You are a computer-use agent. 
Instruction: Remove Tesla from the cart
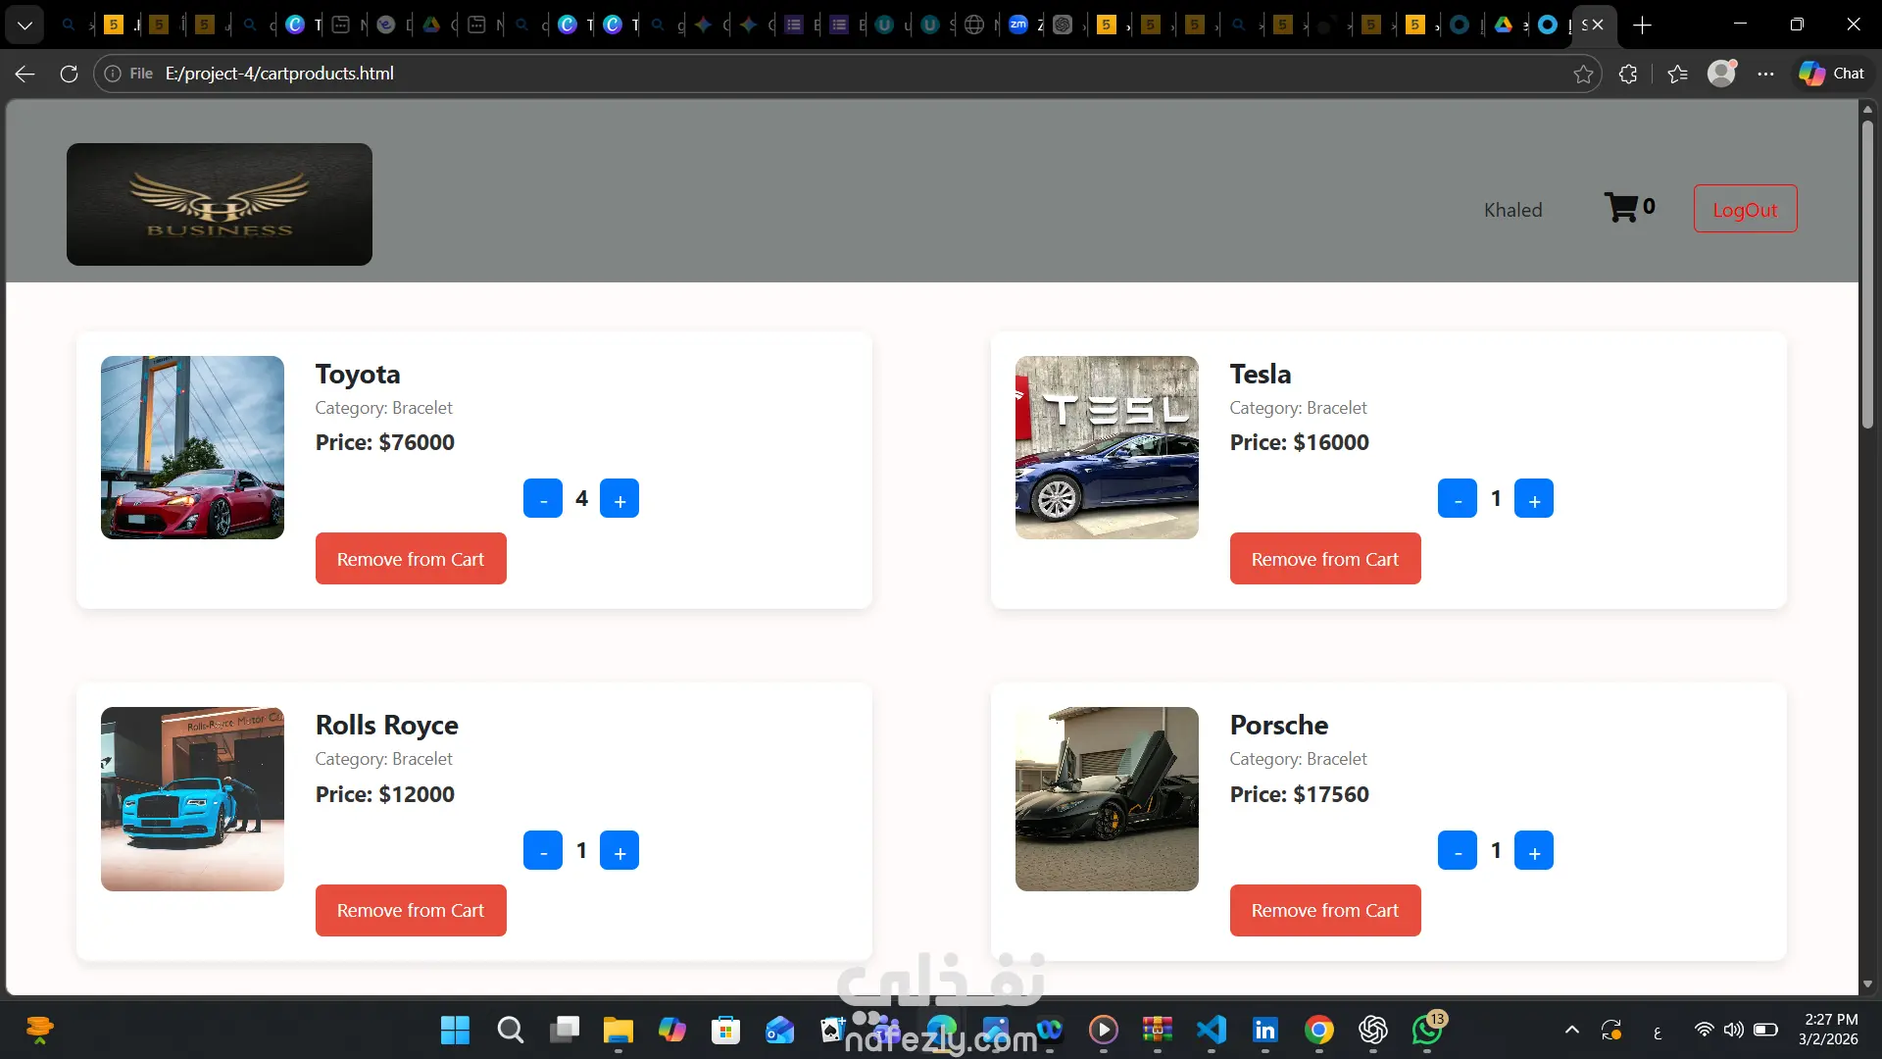click(x=1324, y=559)
